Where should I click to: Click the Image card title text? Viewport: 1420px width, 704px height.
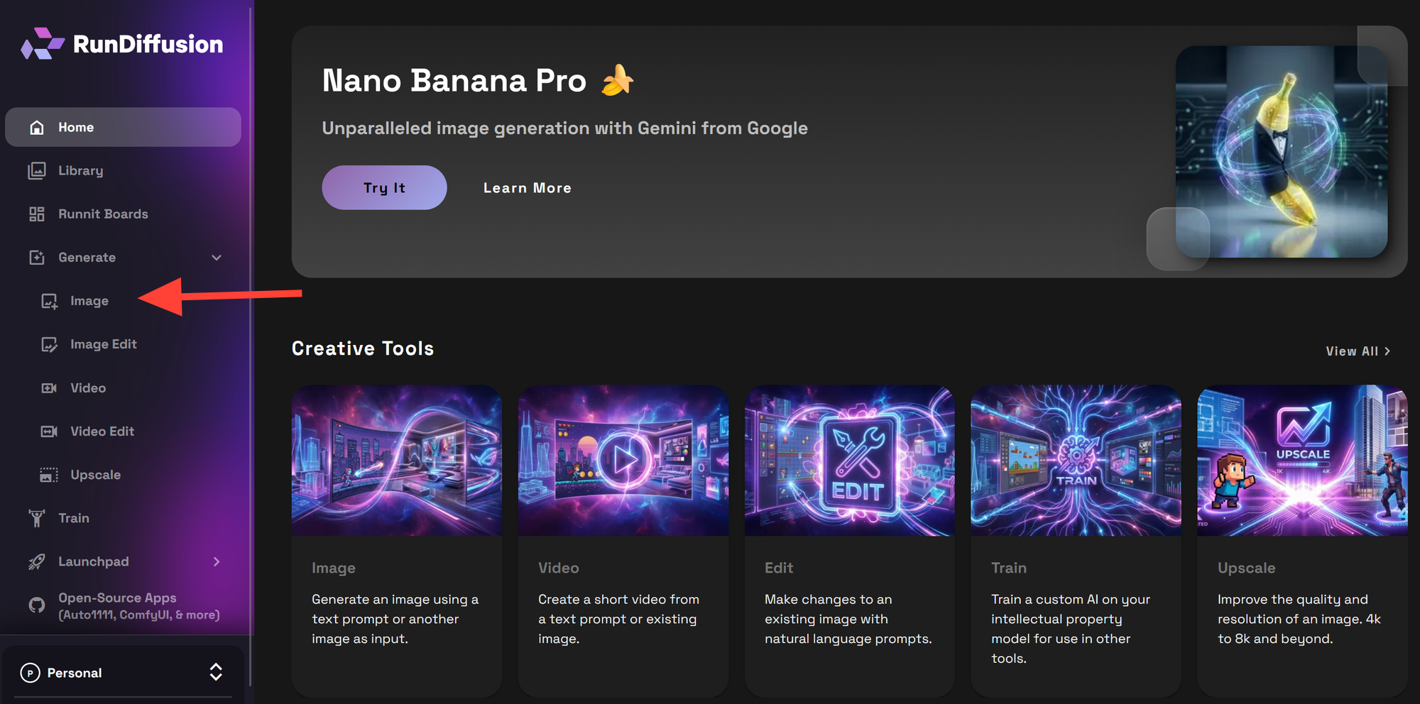(334, 568)
